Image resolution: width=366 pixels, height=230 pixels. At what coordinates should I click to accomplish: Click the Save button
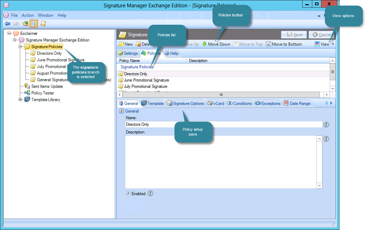tap(294, 35)
